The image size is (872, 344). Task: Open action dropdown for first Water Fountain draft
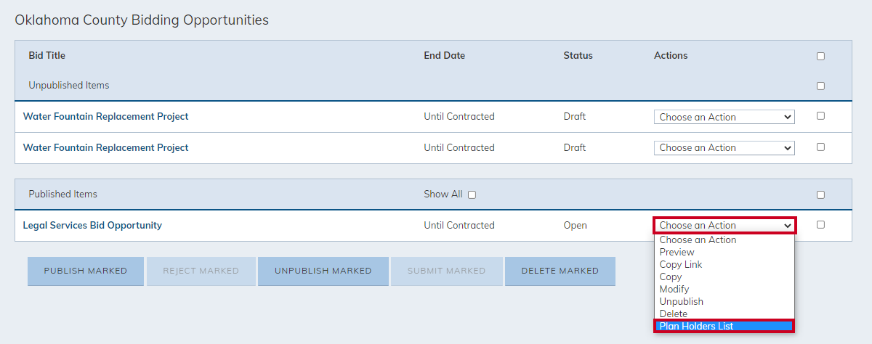(x=724, y=117)
